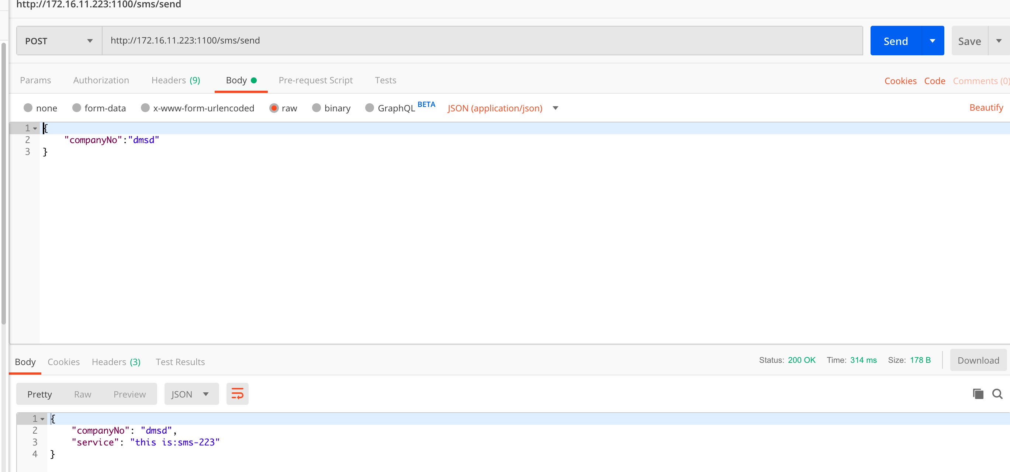Open the Comments (0) link
The height and width of the screenshot is (472, 1010).
tap(981, 81)
